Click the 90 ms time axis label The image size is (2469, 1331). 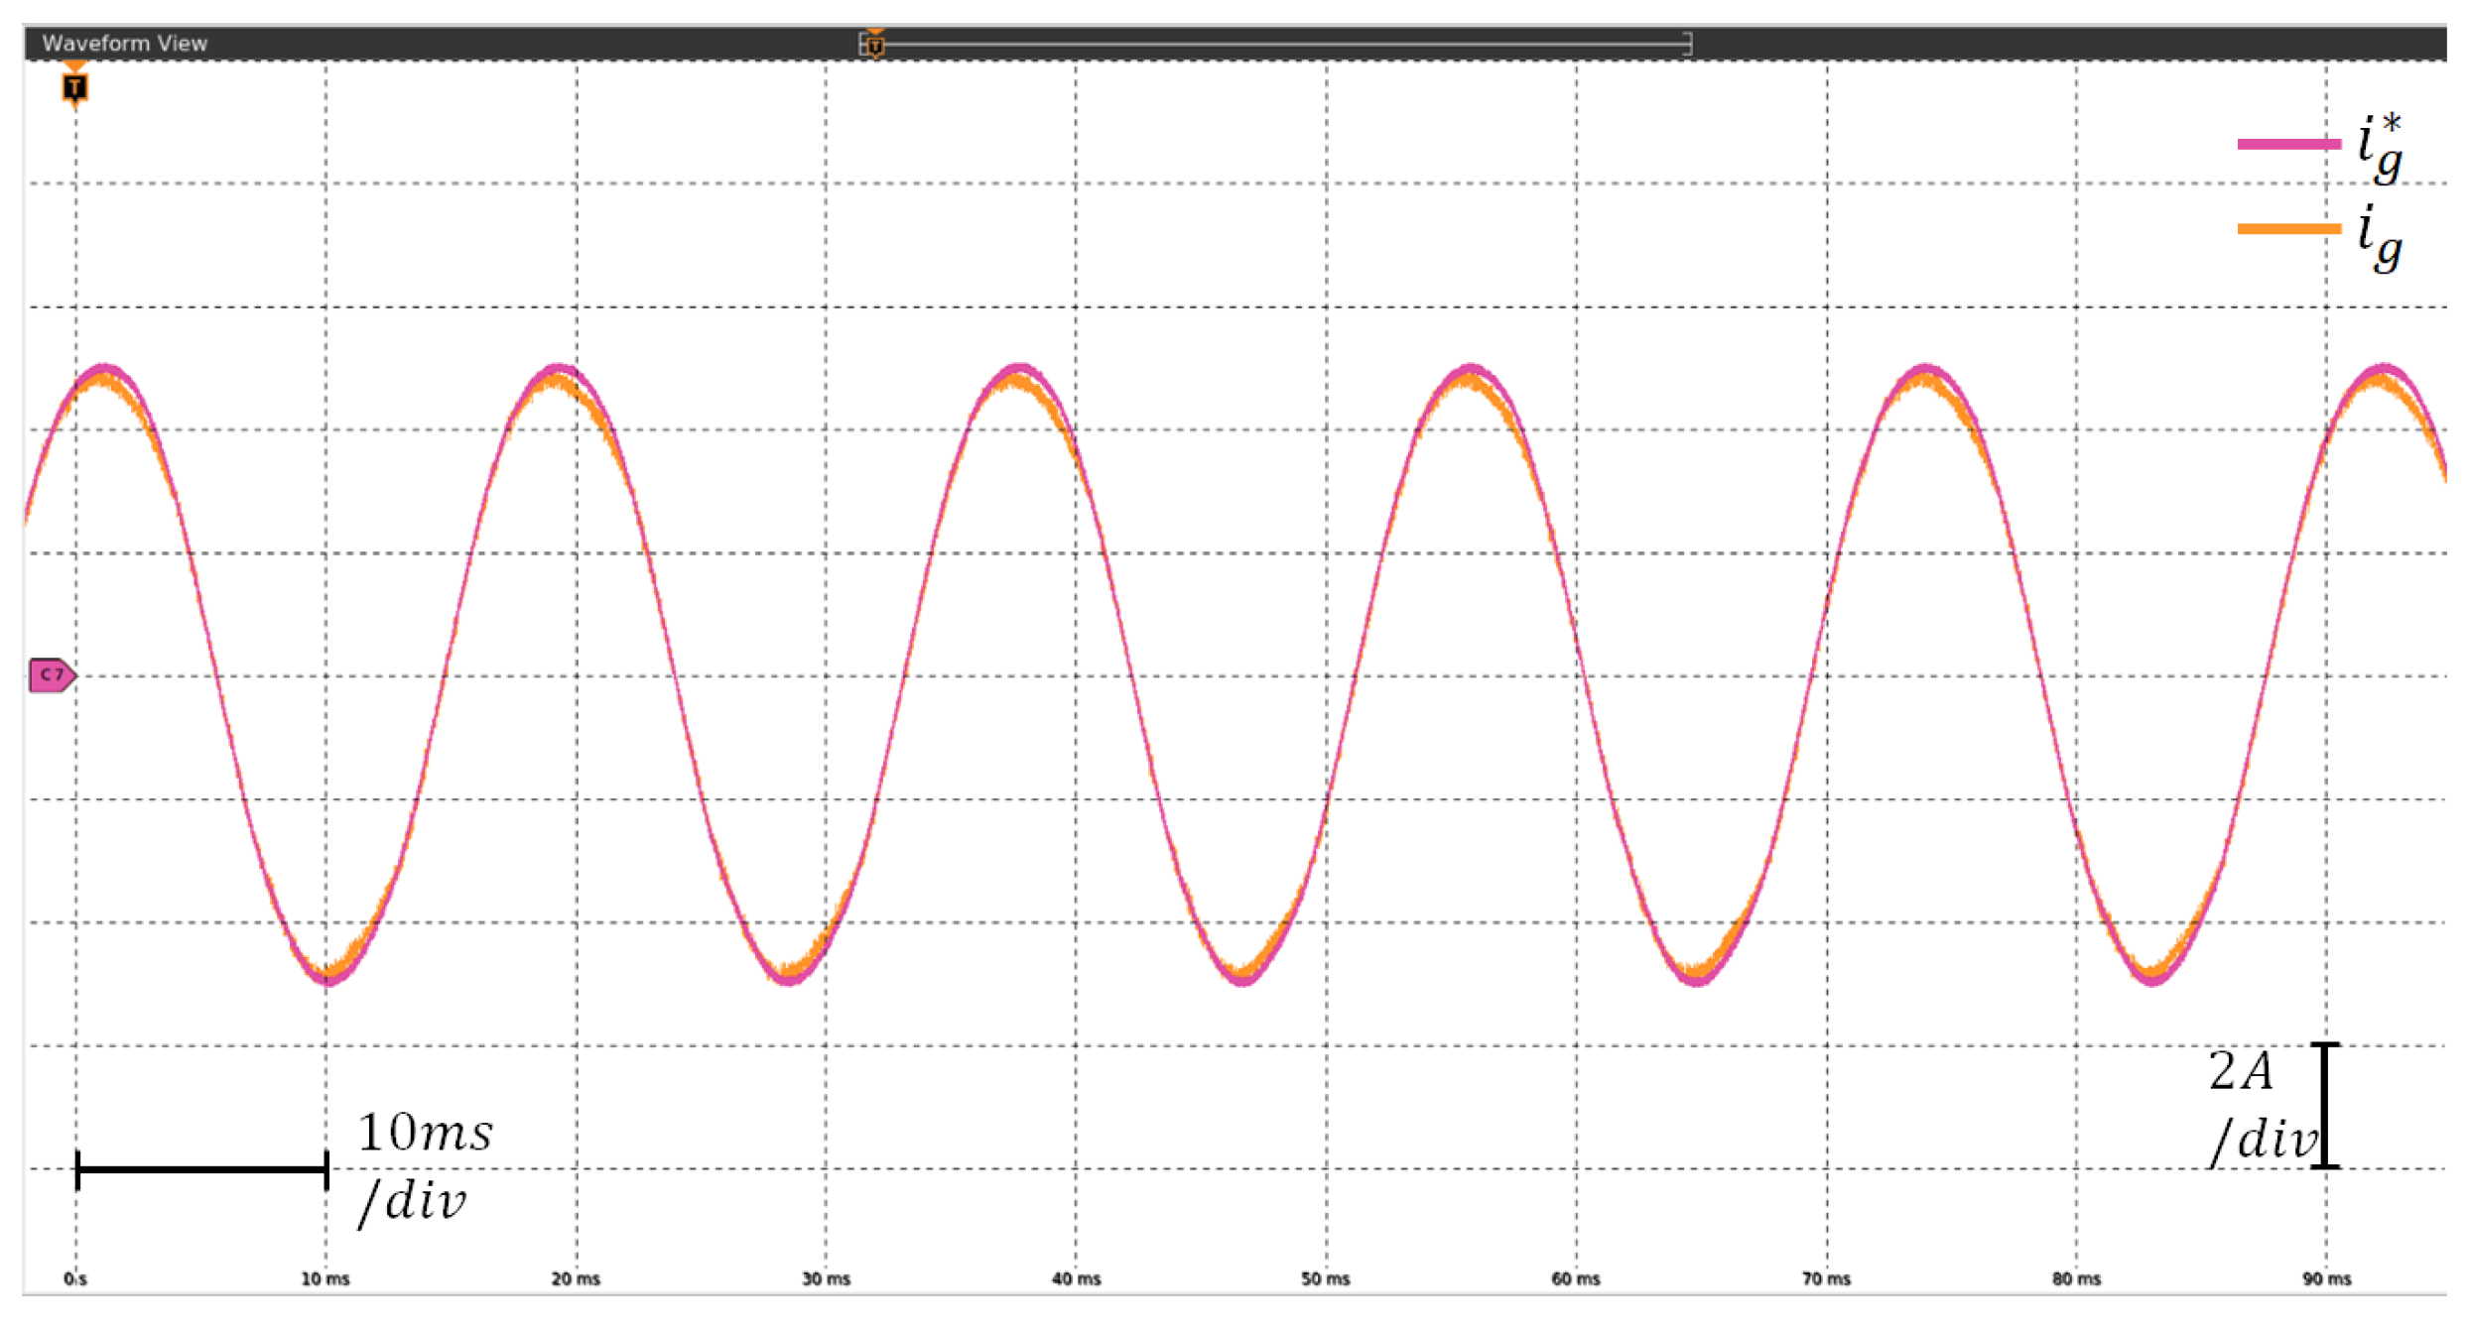click(2326, 1279)
